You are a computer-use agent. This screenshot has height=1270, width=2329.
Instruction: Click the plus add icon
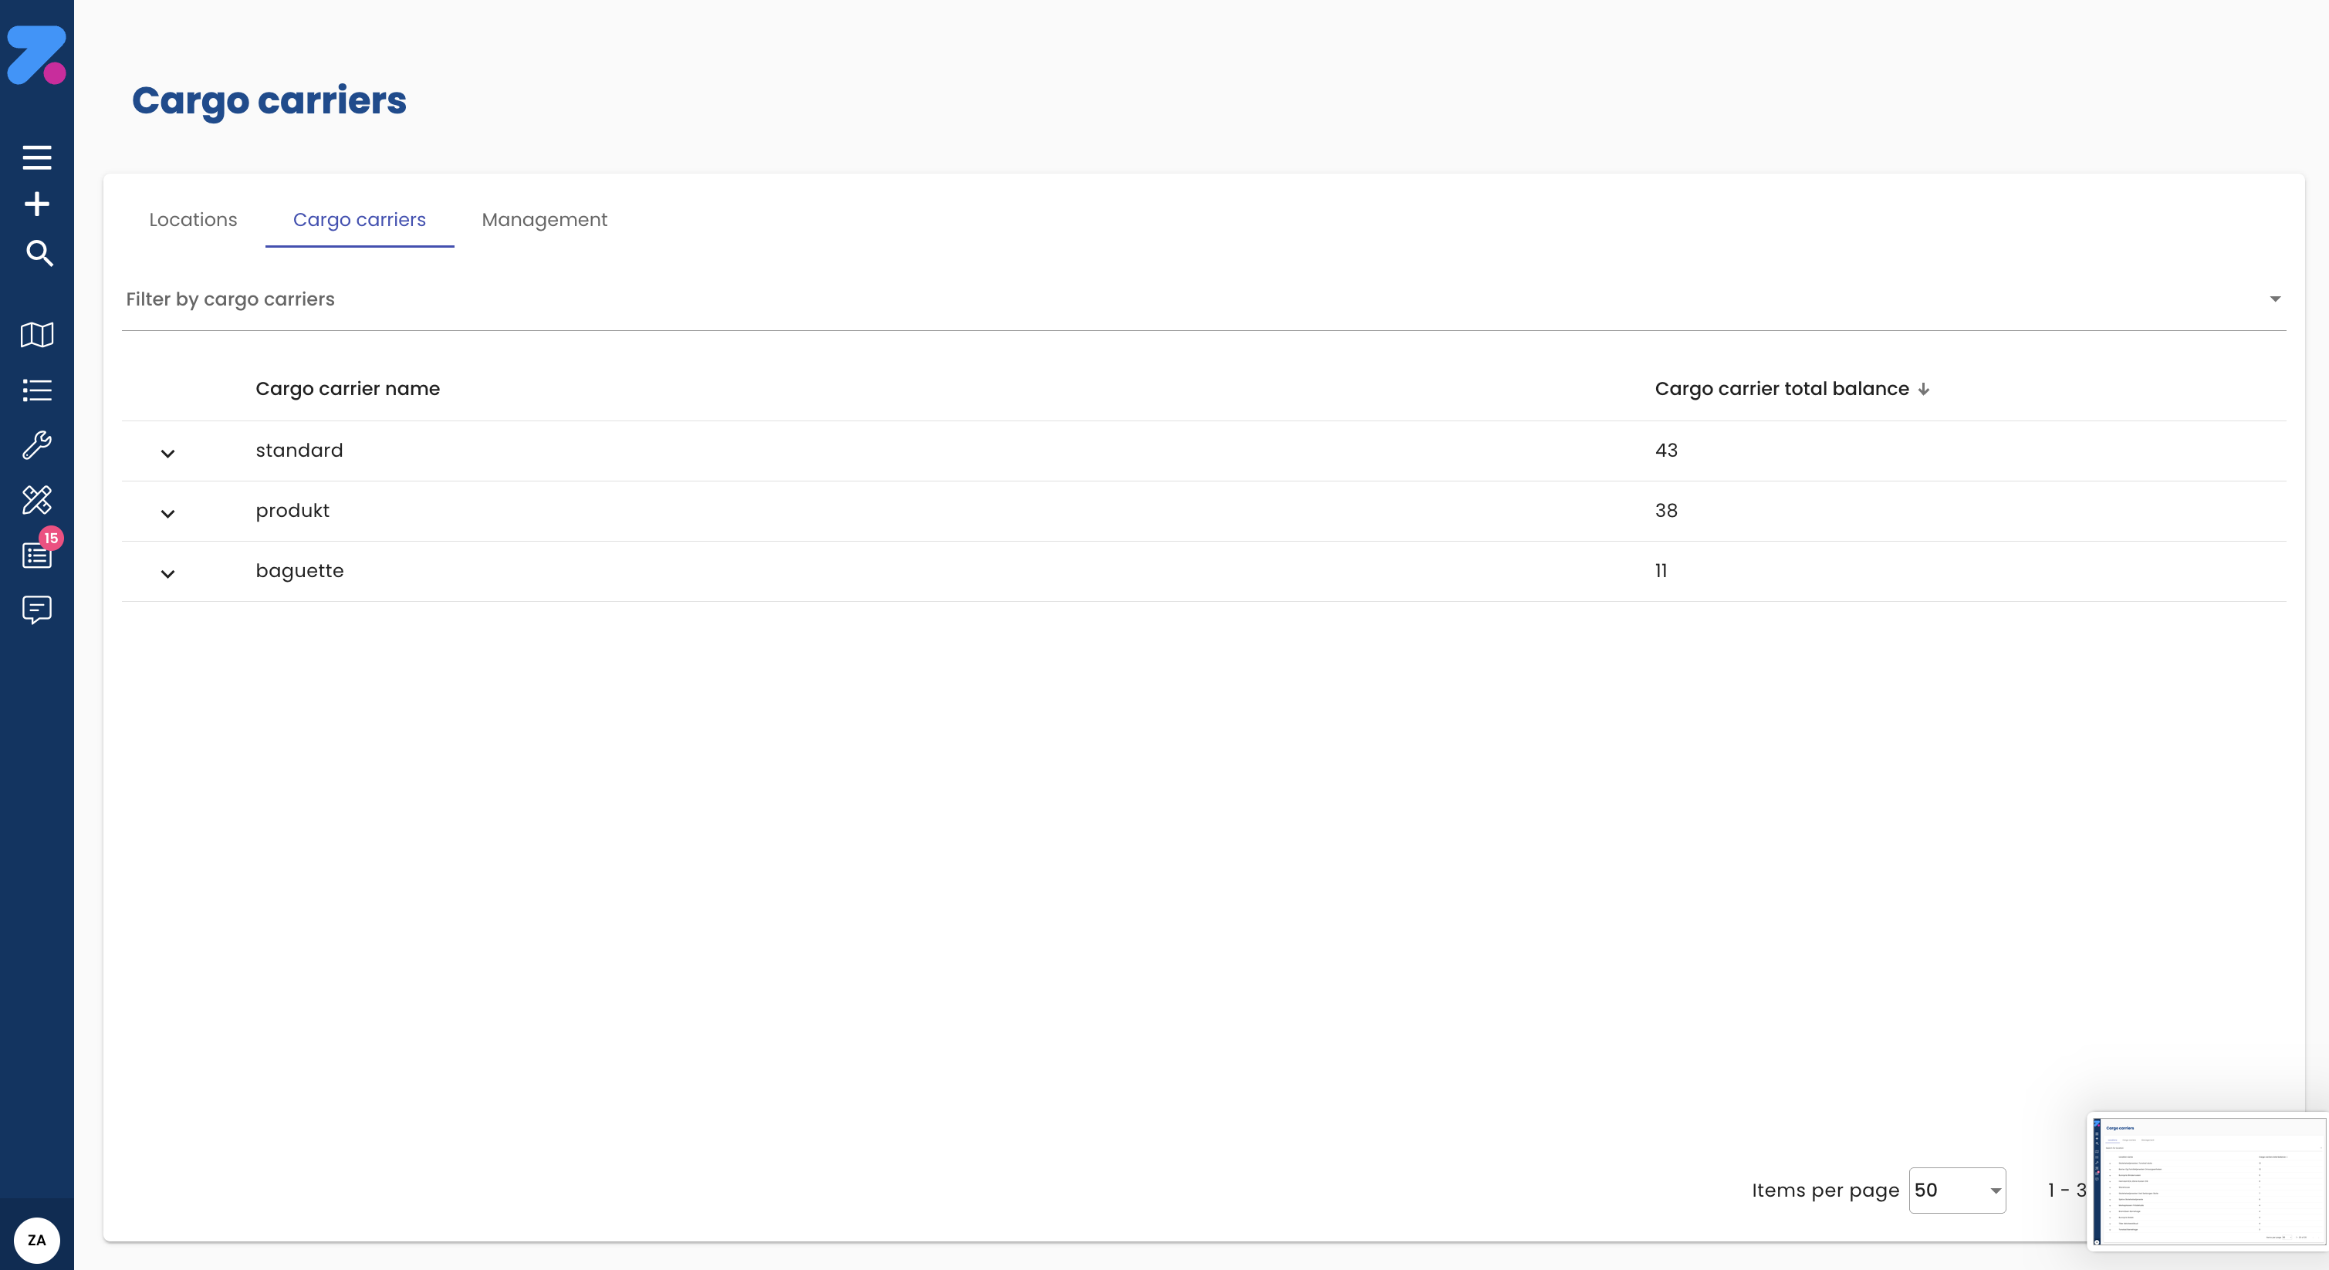pos(36,204)
